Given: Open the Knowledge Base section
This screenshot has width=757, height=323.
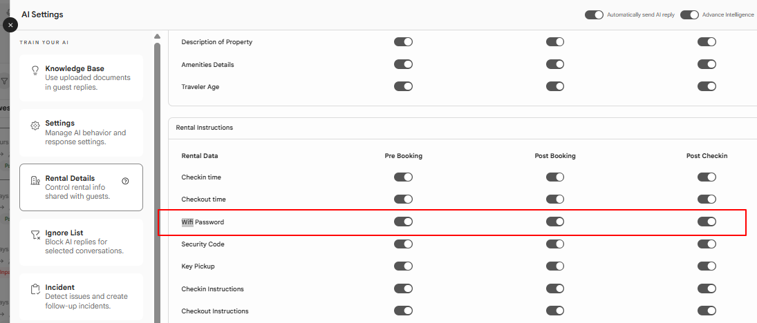Looking at the screenshot, I should pos(81,77).
